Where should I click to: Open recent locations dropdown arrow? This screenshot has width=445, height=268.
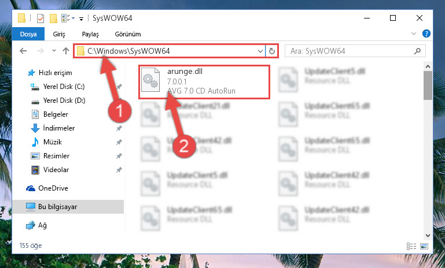(54, 51)
